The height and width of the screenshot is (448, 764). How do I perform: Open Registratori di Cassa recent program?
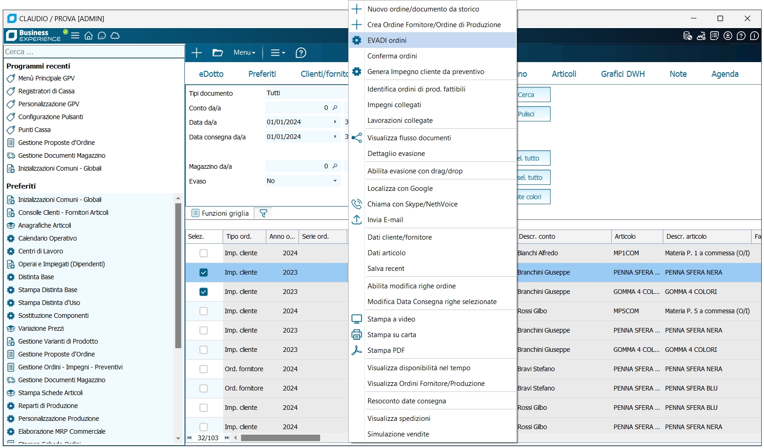coord(46,91)
